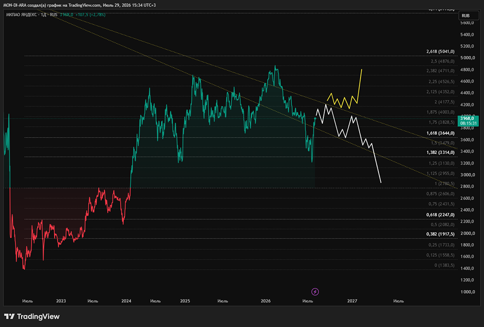Click the 2027 label on time axis
This screenshot has width=484, height=327.
tap(352, 301)
